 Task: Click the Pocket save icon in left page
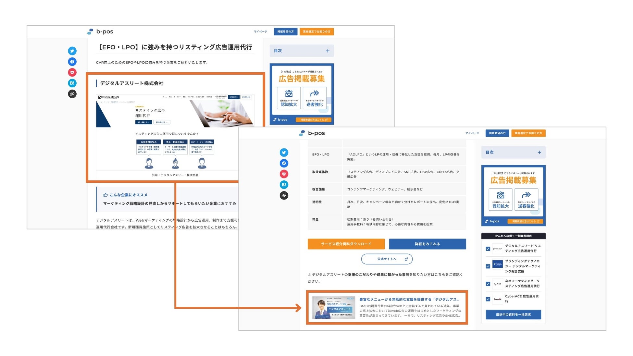[72, 72]
